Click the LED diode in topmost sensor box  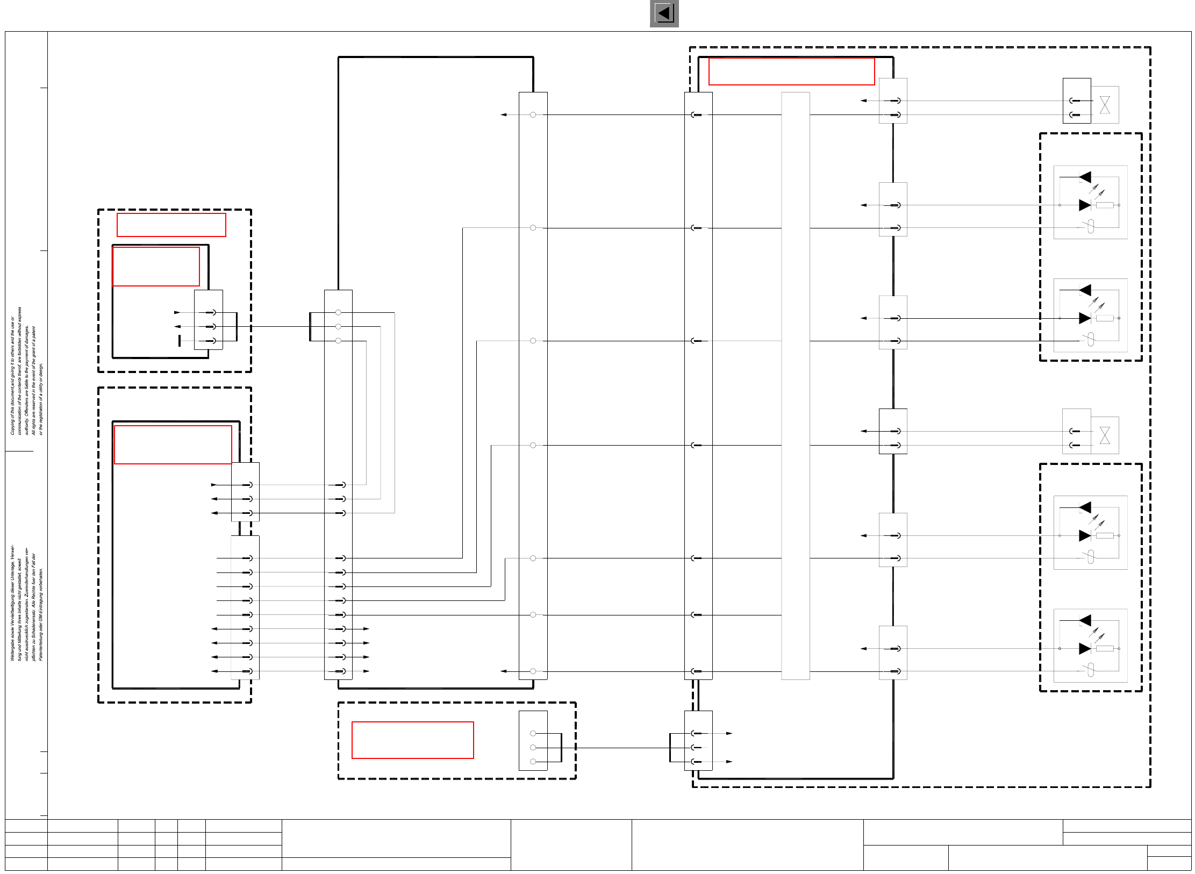(1085, 205)
